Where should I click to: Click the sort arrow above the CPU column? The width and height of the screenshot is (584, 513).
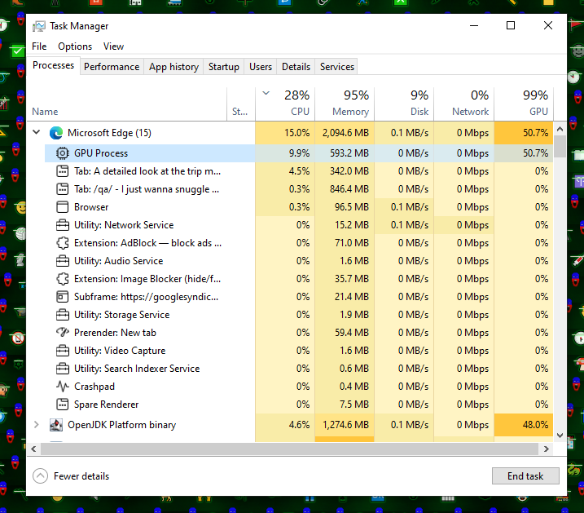point(266,93)
